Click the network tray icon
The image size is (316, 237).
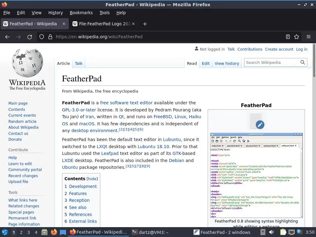(x=291, y=232)
